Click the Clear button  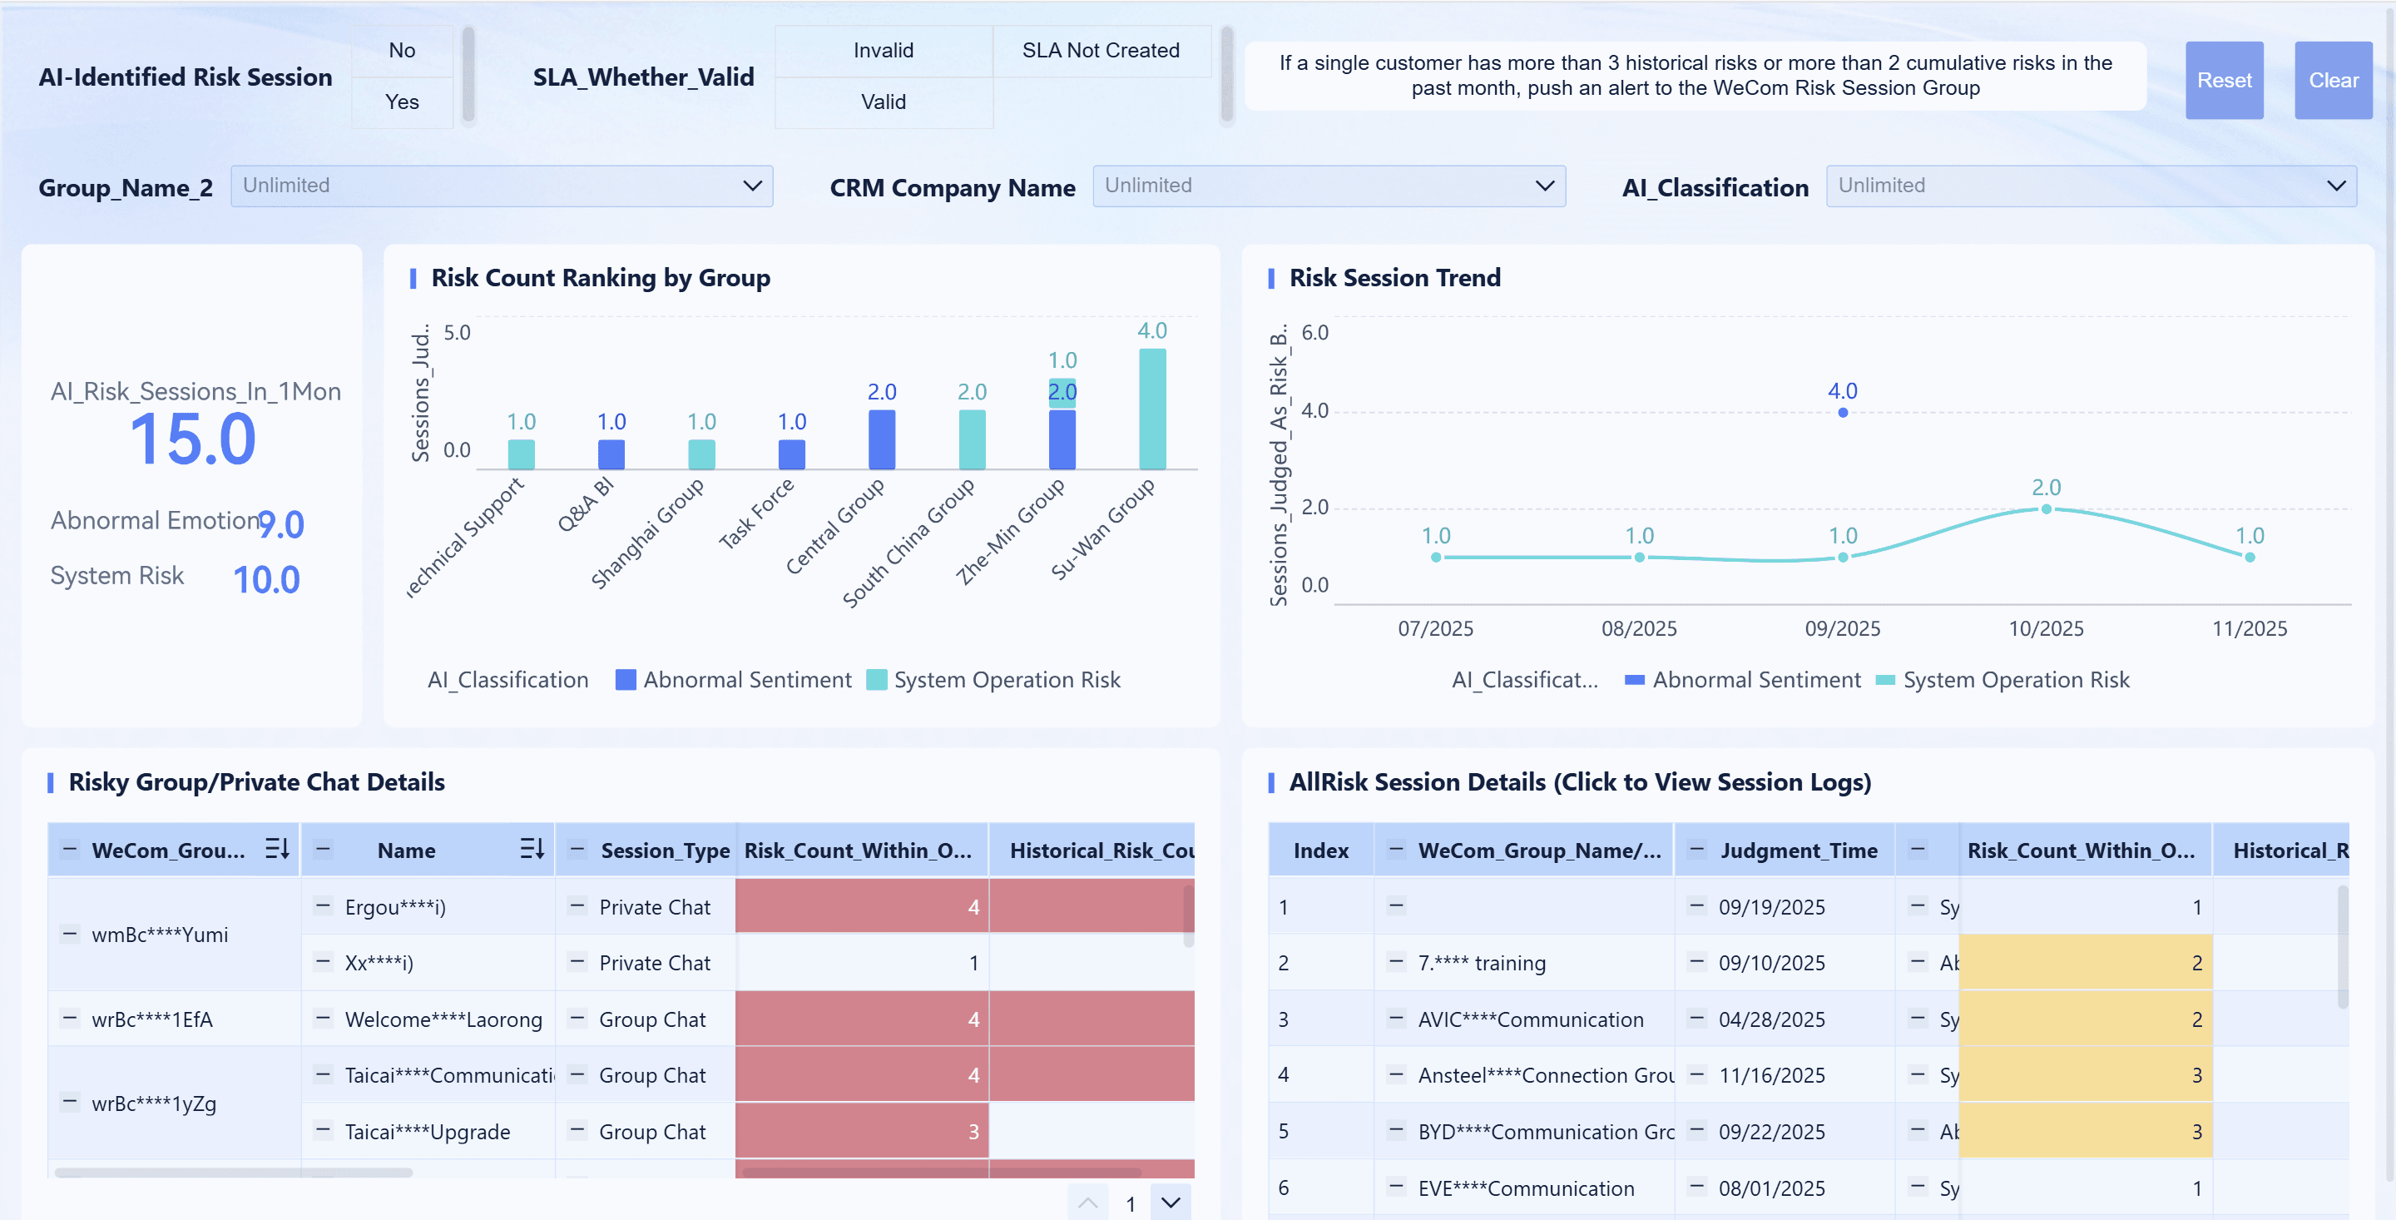point(2333,80)
